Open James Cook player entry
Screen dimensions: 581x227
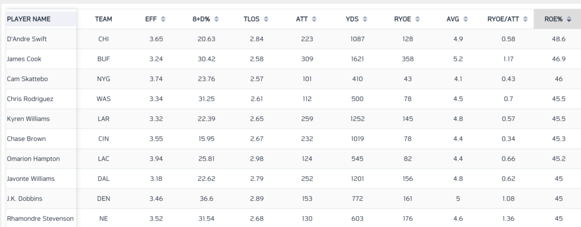(x=23, y=58)
